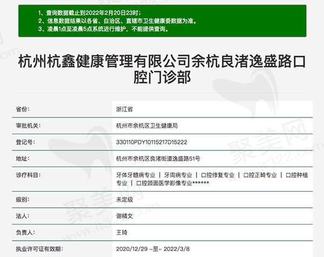324x257 pixels.
Task: Click the 省份 label
Action: [x=23, y=109]
